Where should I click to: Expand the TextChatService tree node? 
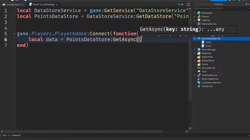[x=195, y=75]
